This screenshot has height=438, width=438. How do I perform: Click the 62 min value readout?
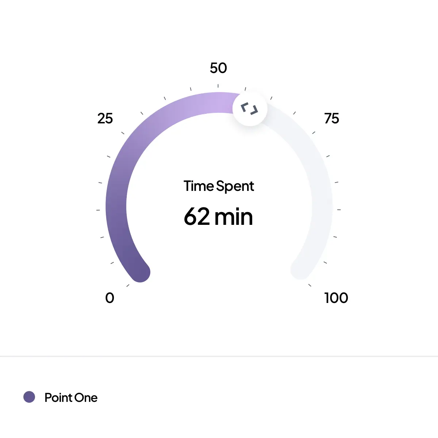click(x=218, y=216)
